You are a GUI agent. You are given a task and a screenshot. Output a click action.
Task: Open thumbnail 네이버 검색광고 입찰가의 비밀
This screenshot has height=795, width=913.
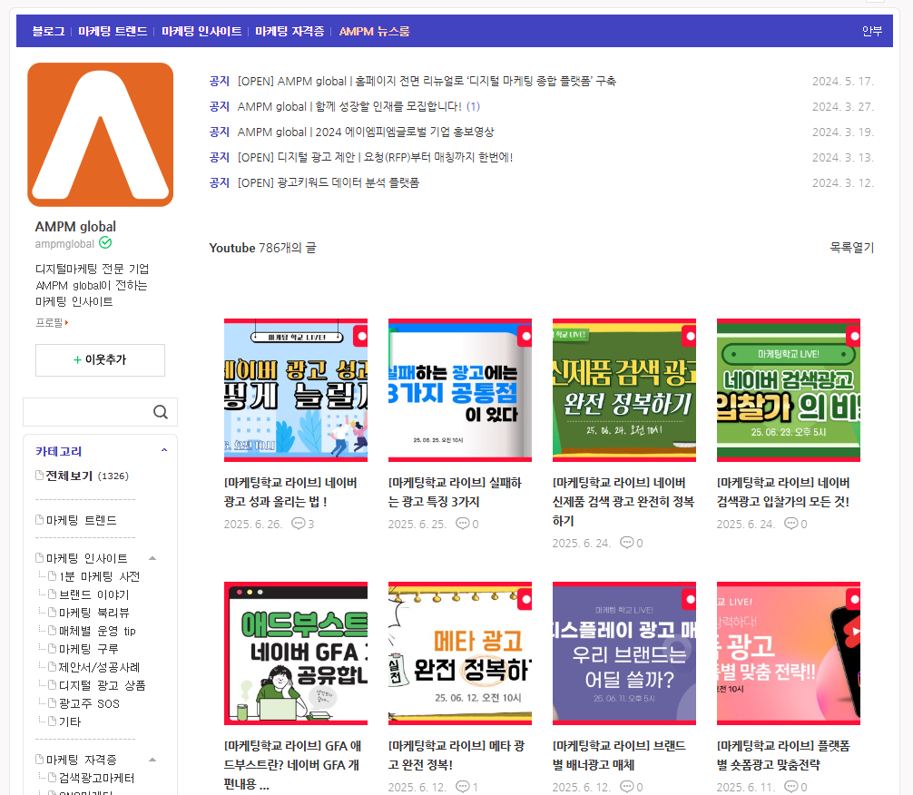pos(789,390)
